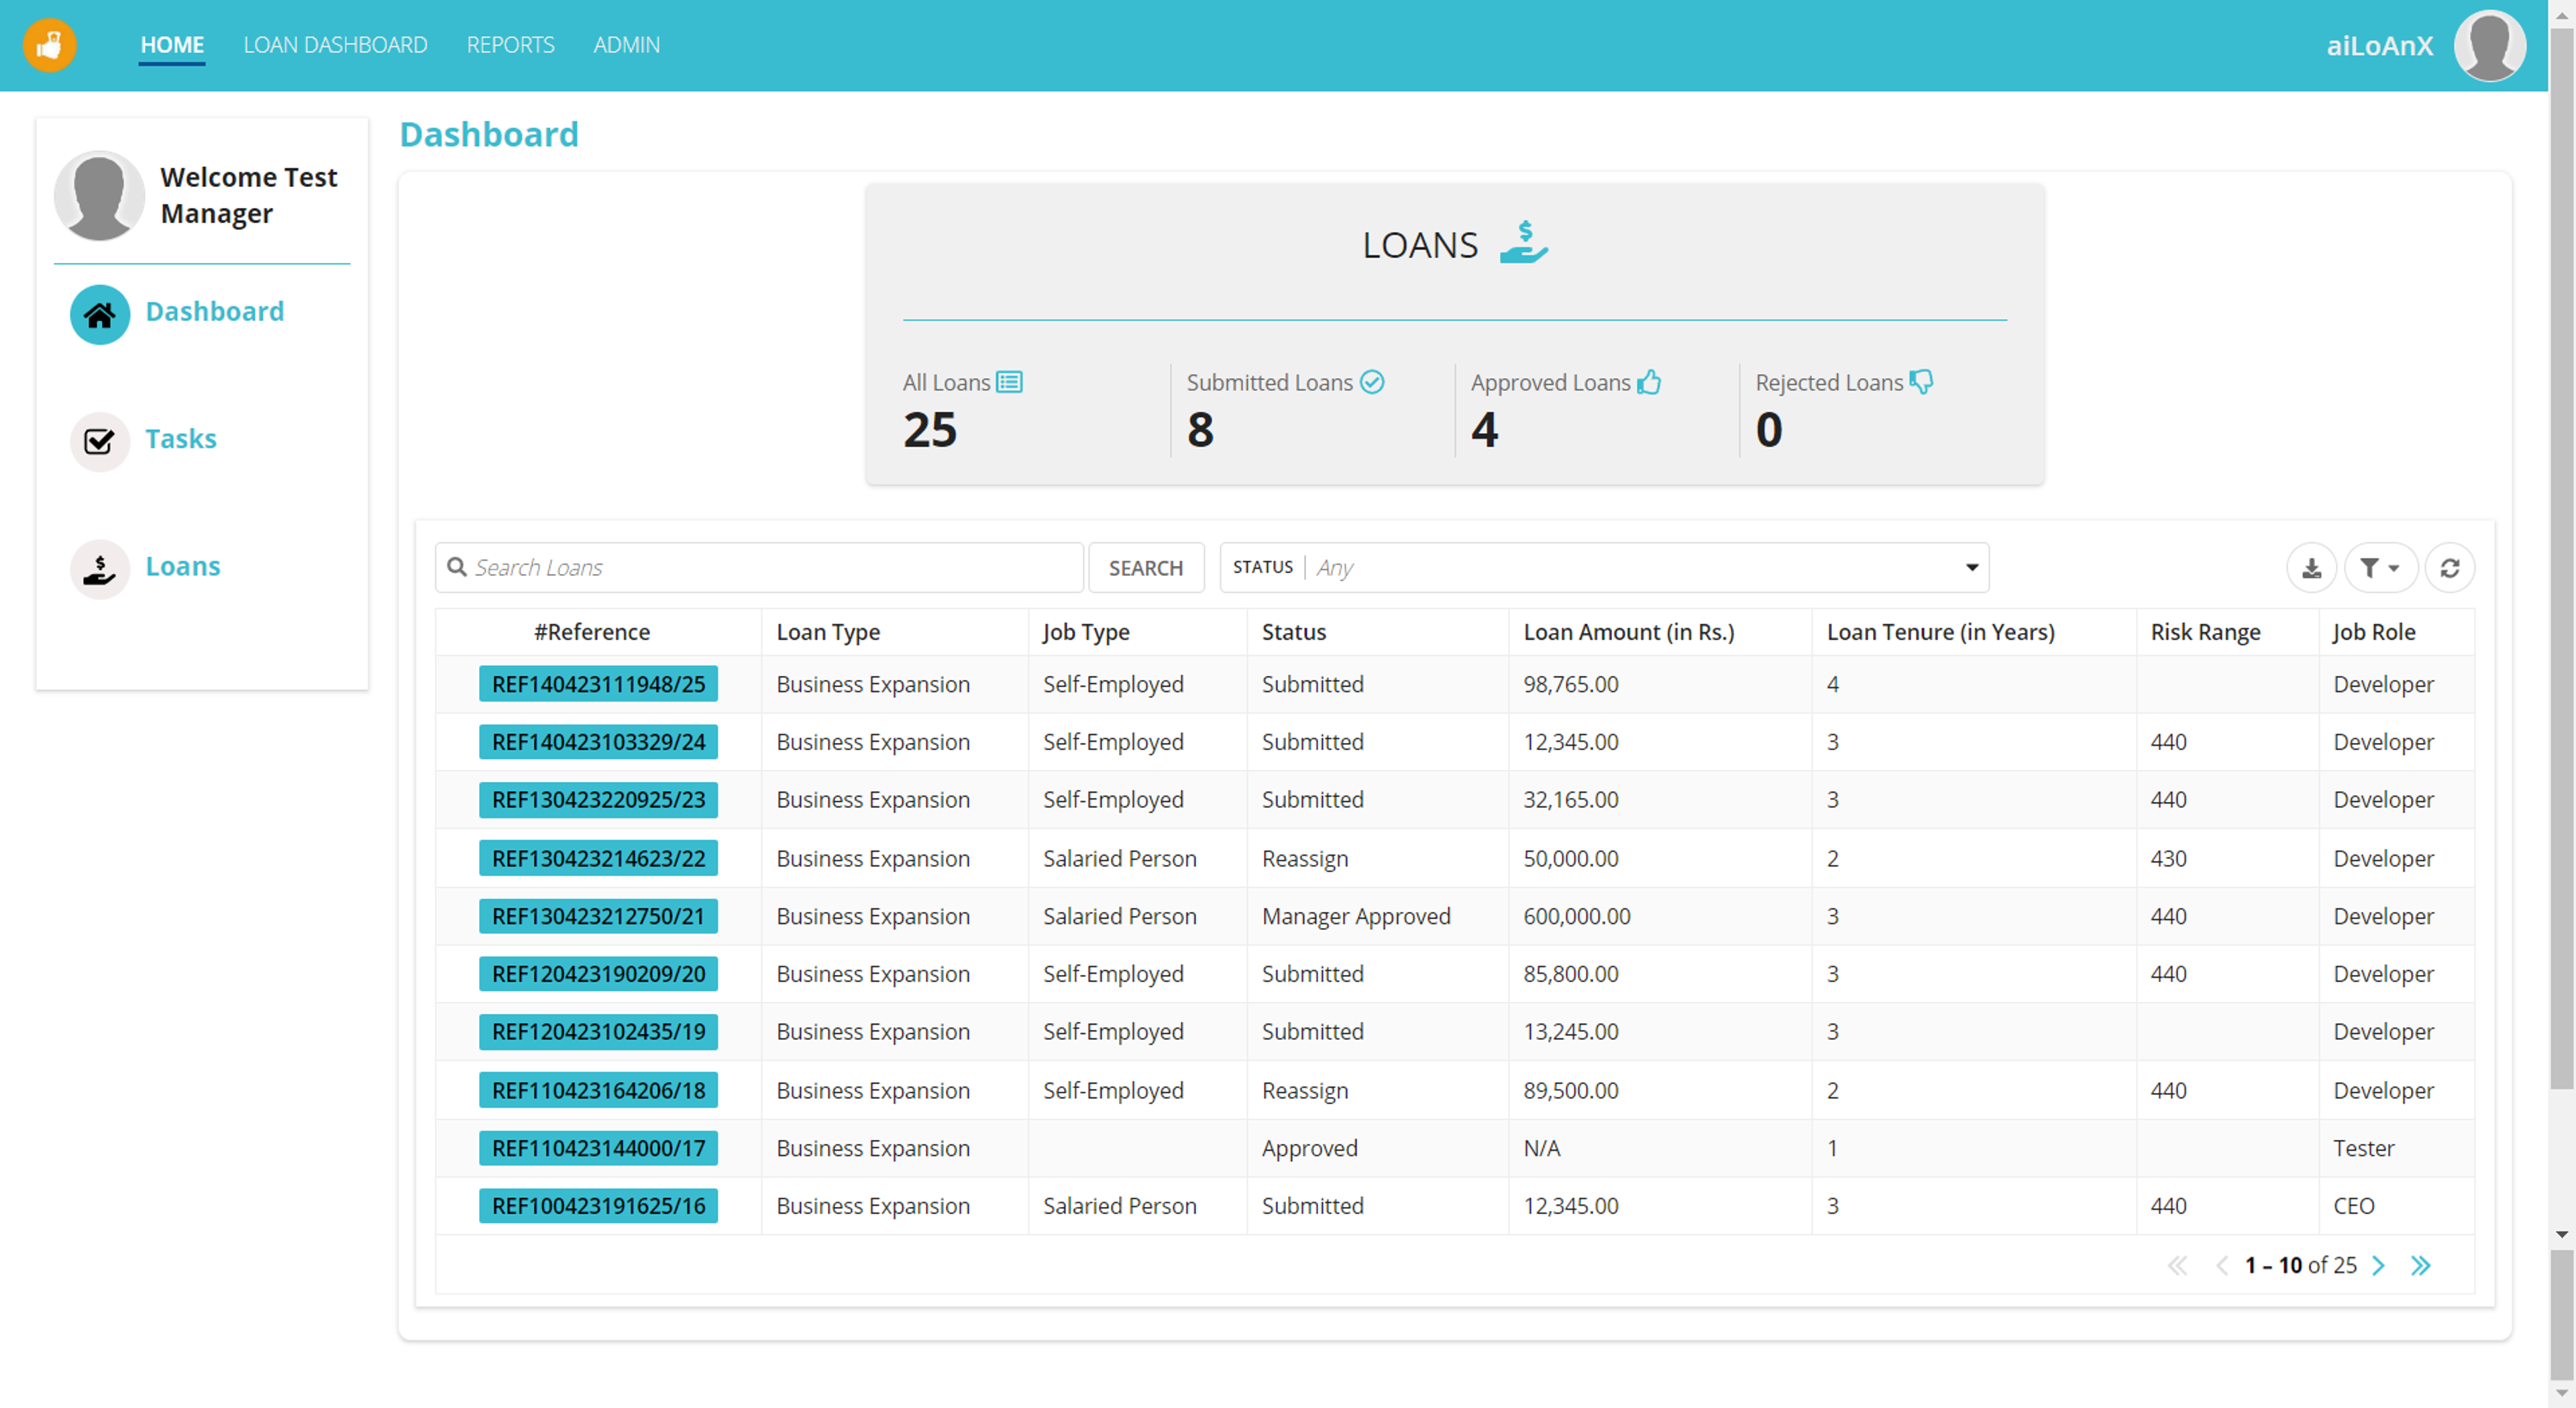Open the table filter dropdown
Screen dimensions: 2576x1408
click(x=2381, y=568)
